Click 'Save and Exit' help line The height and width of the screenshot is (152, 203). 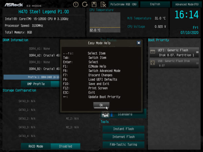tap(99, 84)
